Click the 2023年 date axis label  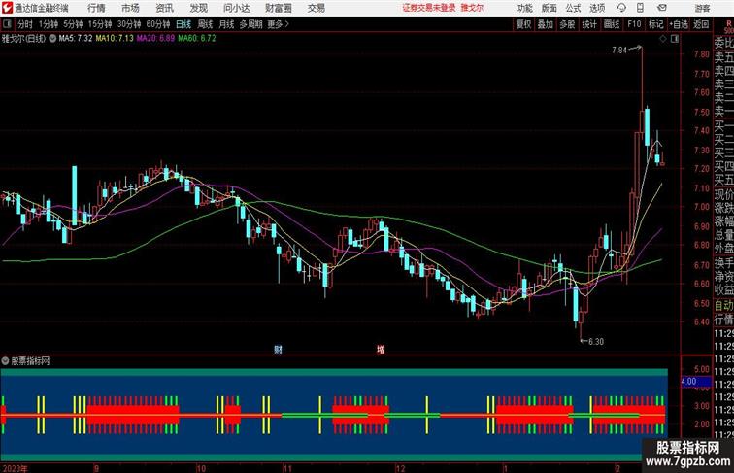[x=15, y=469]
